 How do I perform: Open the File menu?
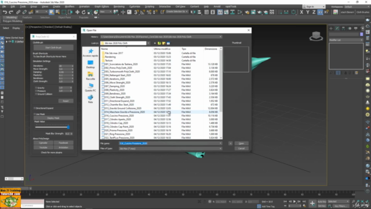point(4,6)
